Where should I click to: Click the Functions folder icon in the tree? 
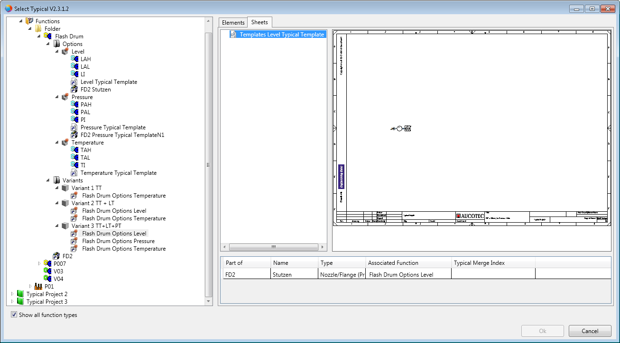(x=29, y=21)
